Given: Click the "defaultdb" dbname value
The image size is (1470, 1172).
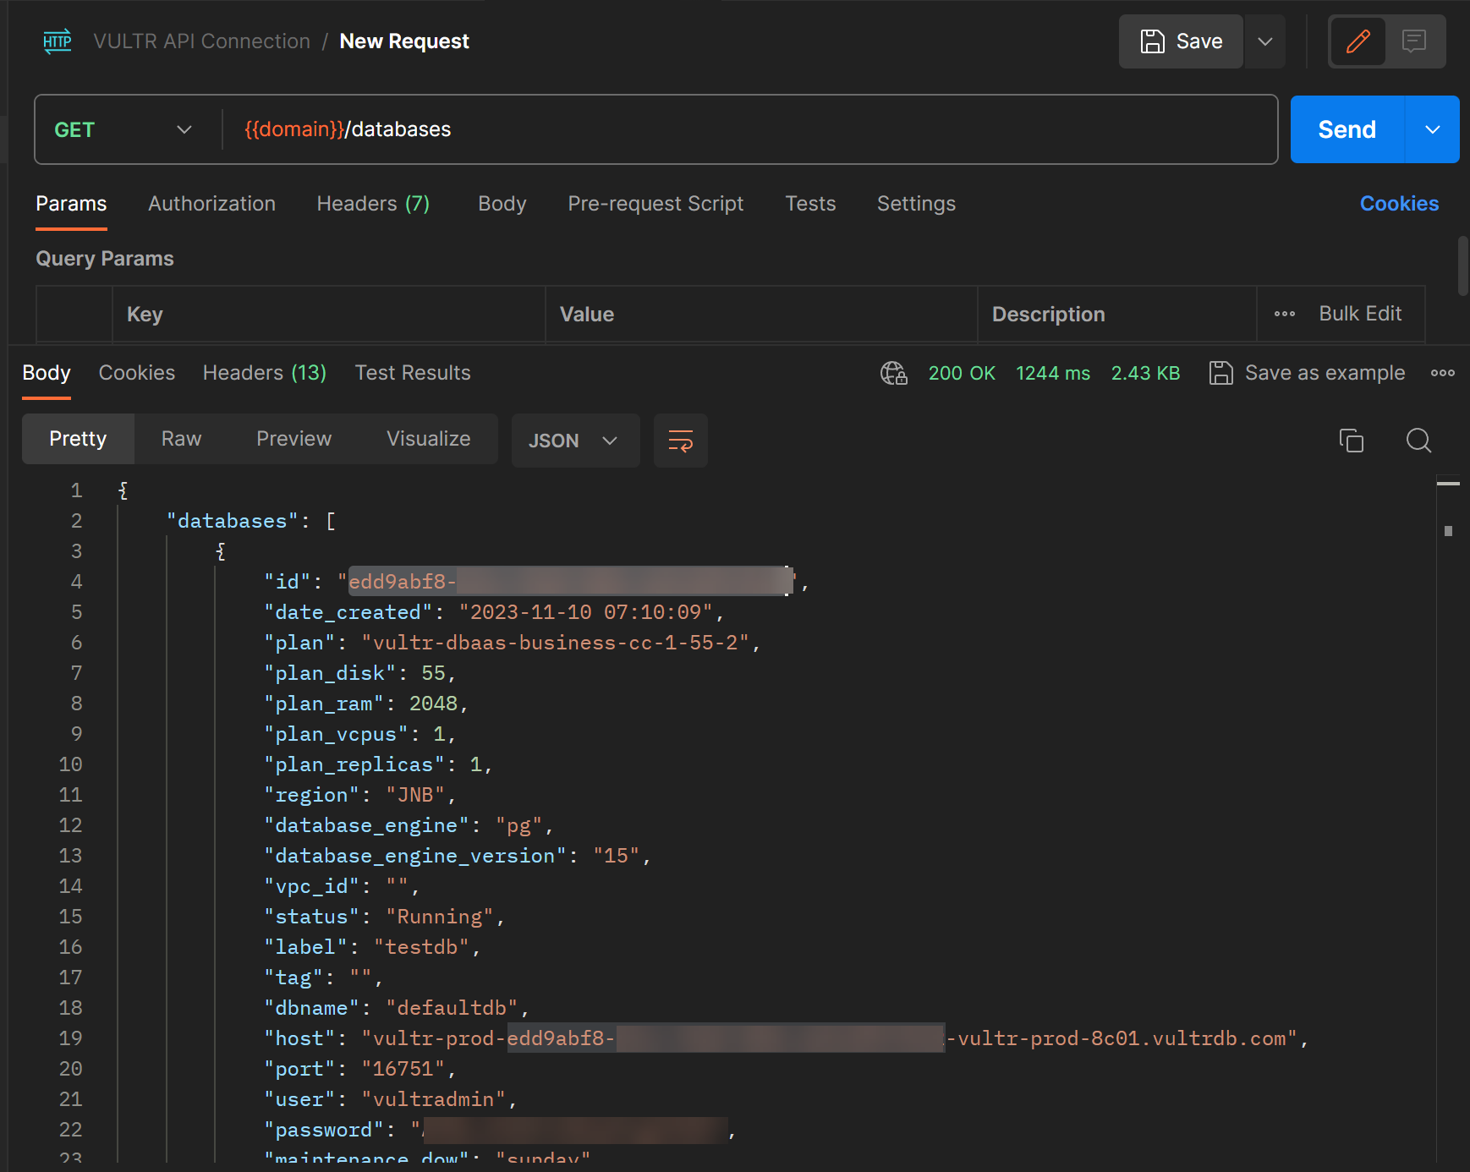Looking at the screenshot, I should coord(452,1008).
